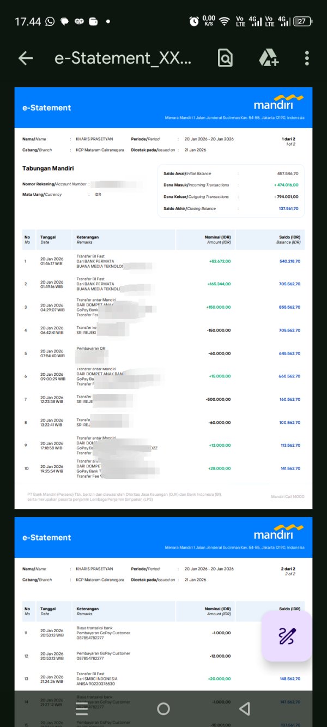Tap the Mandiri Call 14000 footer text
This screenshot has height=727, width=327.
(x=288, y=496)
